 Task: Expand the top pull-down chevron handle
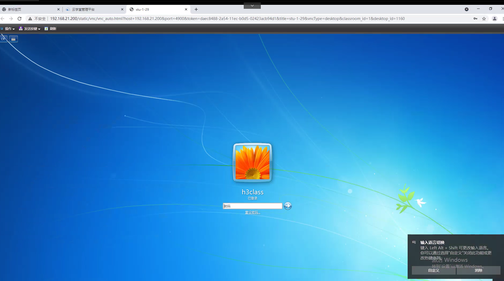tap(252, 6)
